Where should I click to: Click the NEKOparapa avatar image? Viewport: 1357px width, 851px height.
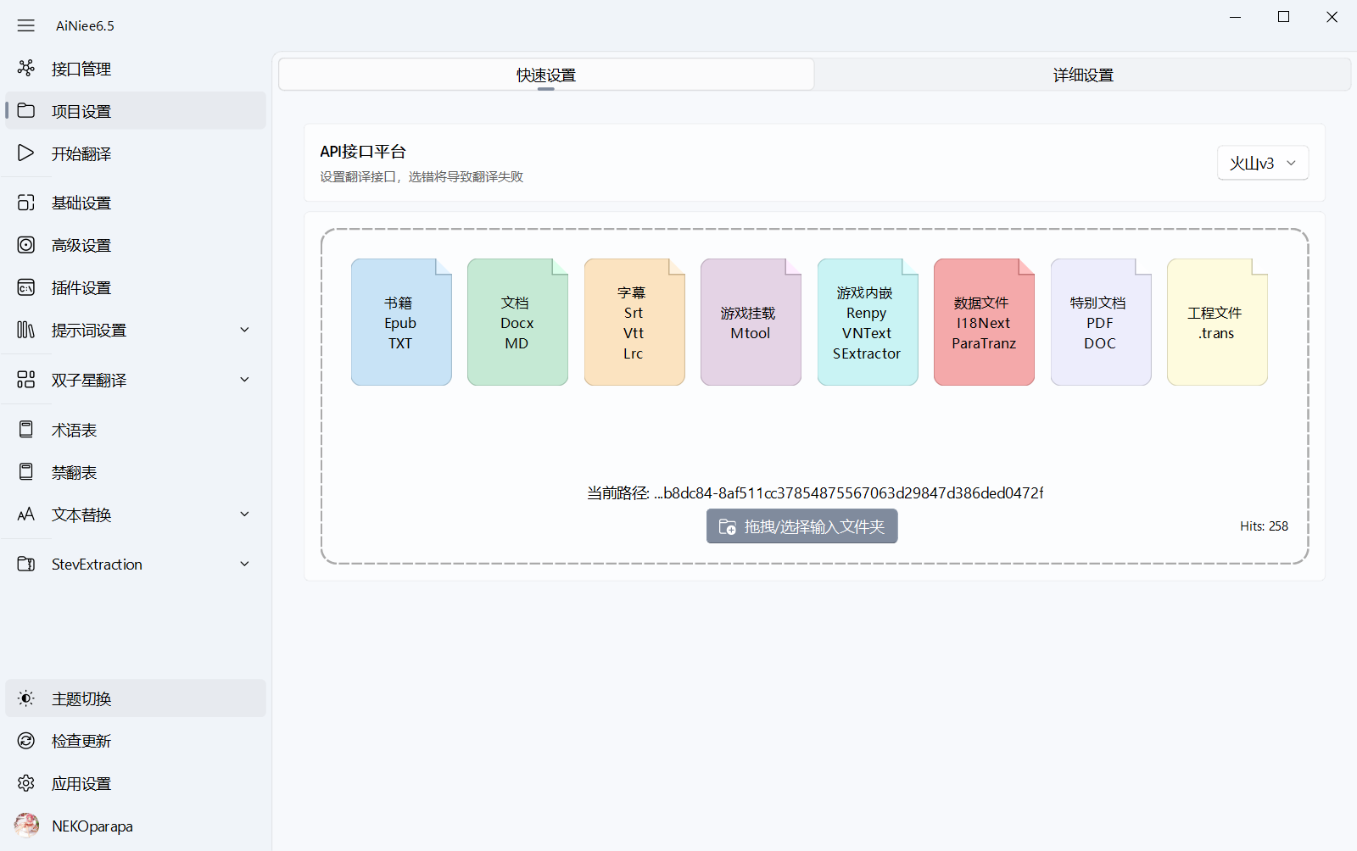coord(26,826)
